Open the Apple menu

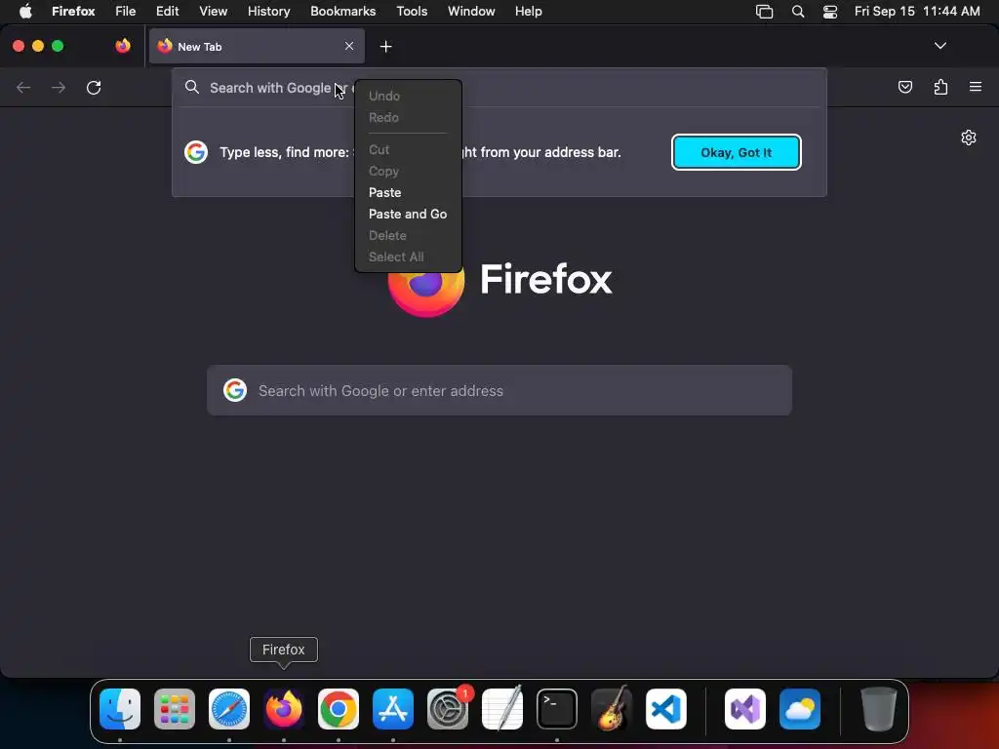(25, 11)
